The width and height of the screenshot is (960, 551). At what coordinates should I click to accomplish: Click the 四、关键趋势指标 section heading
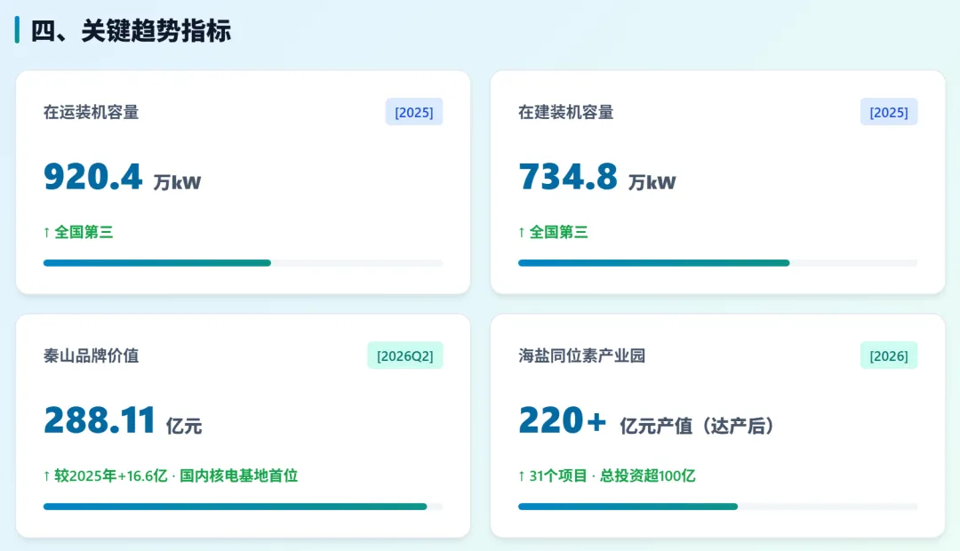point(131,30)
